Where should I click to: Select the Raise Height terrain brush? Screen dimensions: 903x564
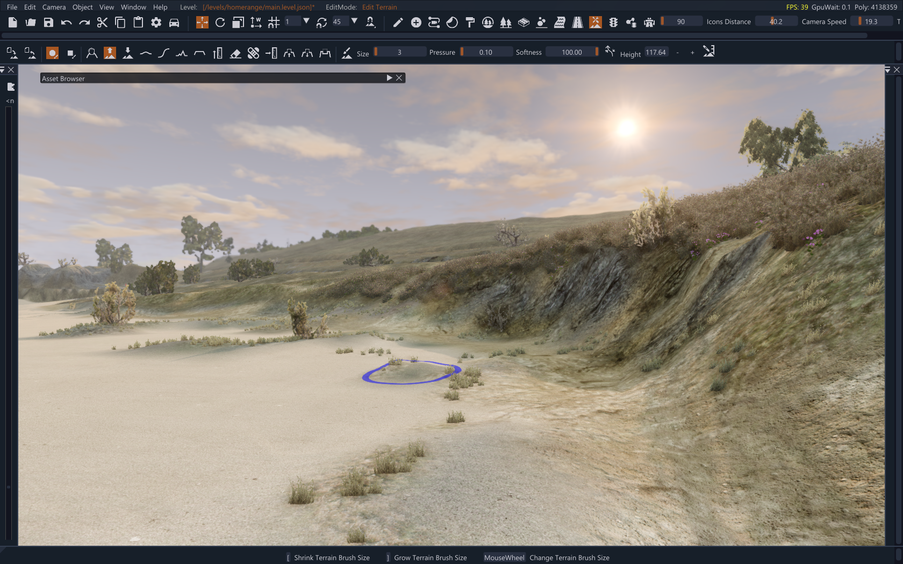point(110,53)
